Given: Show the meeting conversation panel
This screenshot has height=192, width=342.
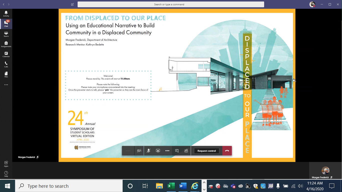Looking at the screenshot, I should pyautogui.click(x=177, y=151).
